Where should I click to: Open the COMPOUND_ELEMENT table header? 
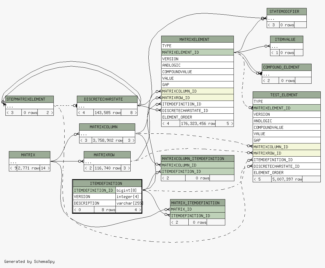(x=287, y=67)
